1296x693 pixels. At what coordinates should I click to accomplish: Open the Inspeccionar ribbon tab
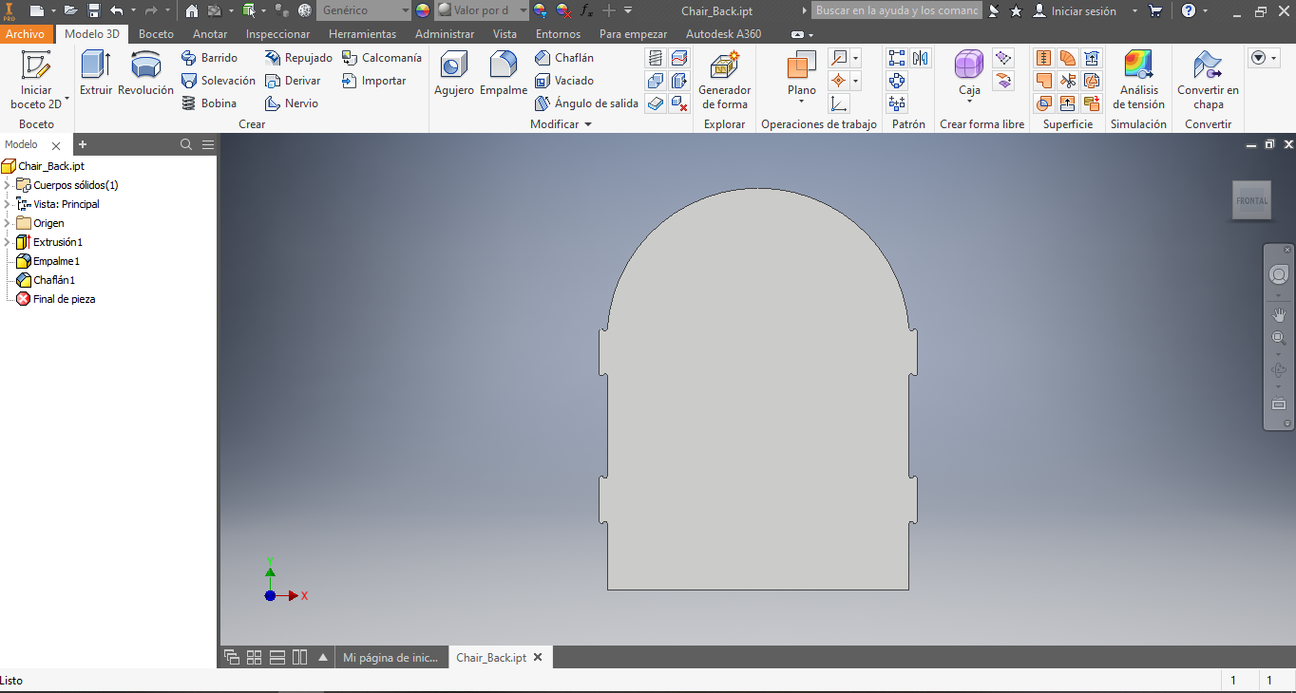click(277, 34)
